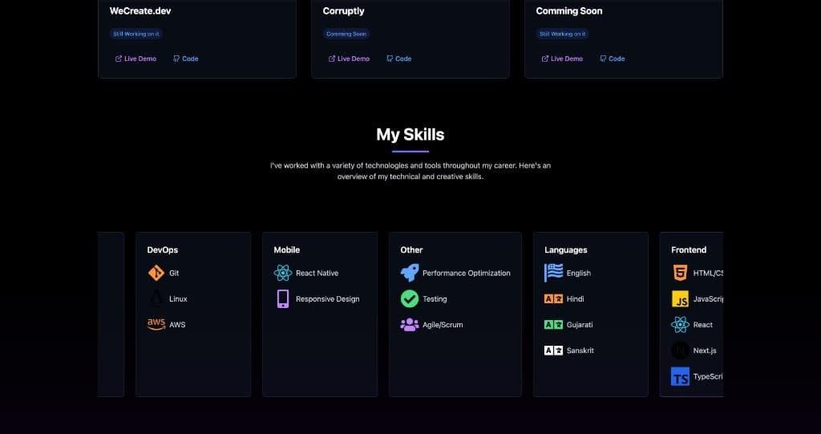This screenshot has width=821, height=434.
Task: Click the Linux penguin icon
Action: point(156,298)
